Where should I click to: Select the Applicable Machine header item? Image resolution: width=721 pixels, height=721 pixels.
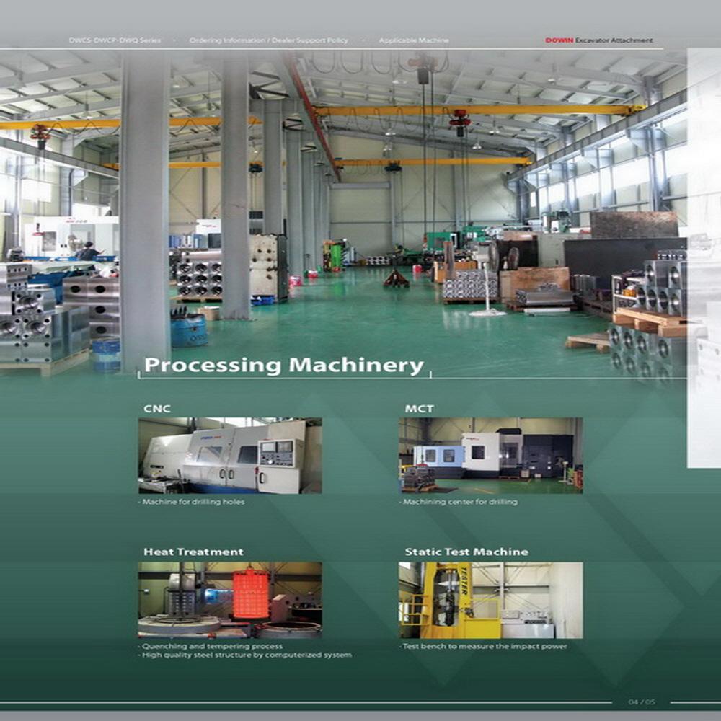tap(414, 40)
